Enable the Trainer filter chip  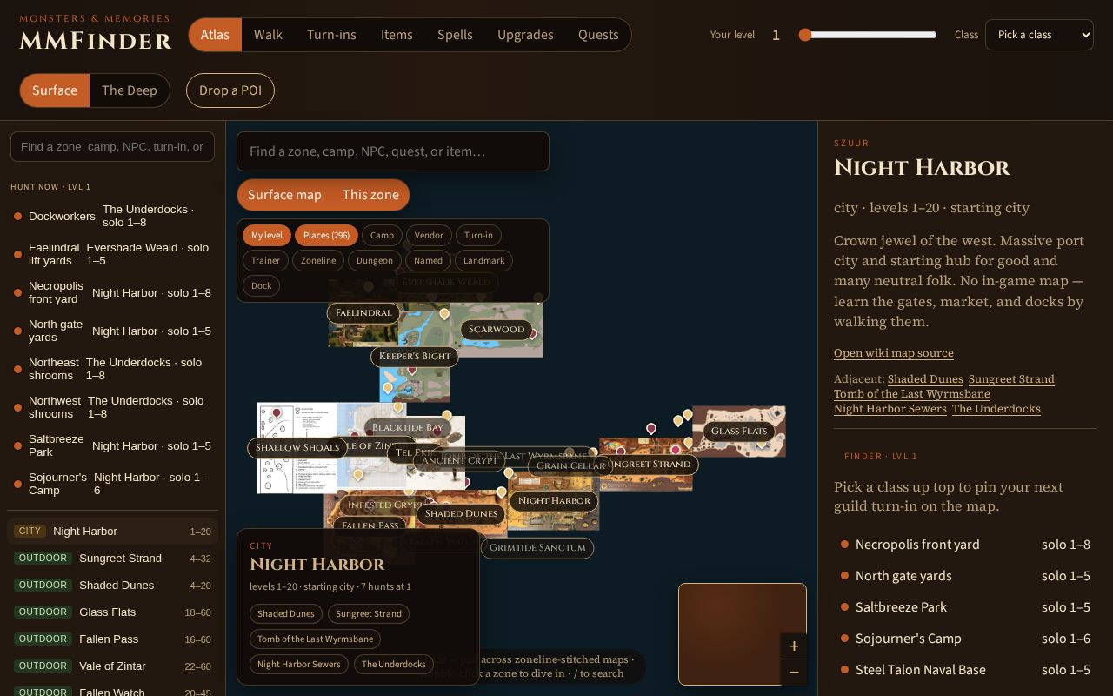click(265, 260)
